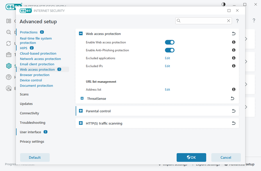Open Device control settings

31,80
